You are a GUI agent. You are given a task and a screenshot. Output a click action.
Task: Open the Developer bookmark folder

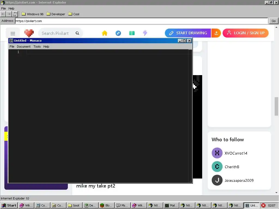coord(56,14)
